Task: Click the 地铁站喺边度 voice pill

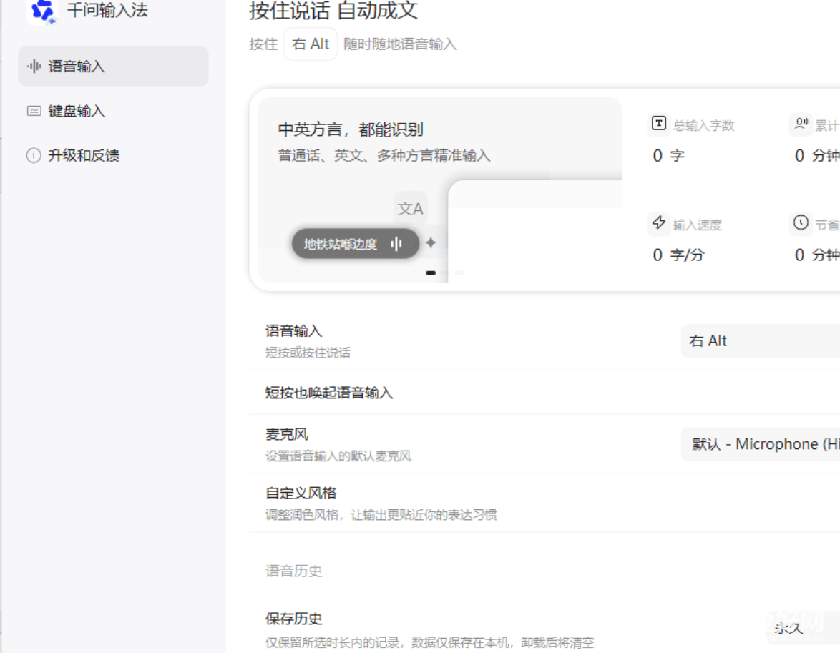Action: click(355, 244)
